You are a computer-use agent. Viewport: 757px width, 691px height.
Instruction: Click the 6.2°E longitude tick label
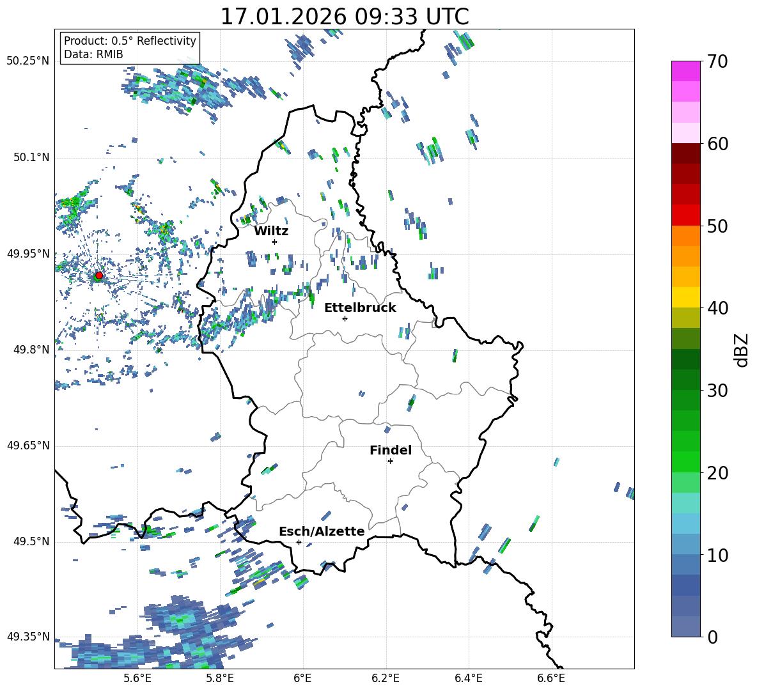pos(386,678)
